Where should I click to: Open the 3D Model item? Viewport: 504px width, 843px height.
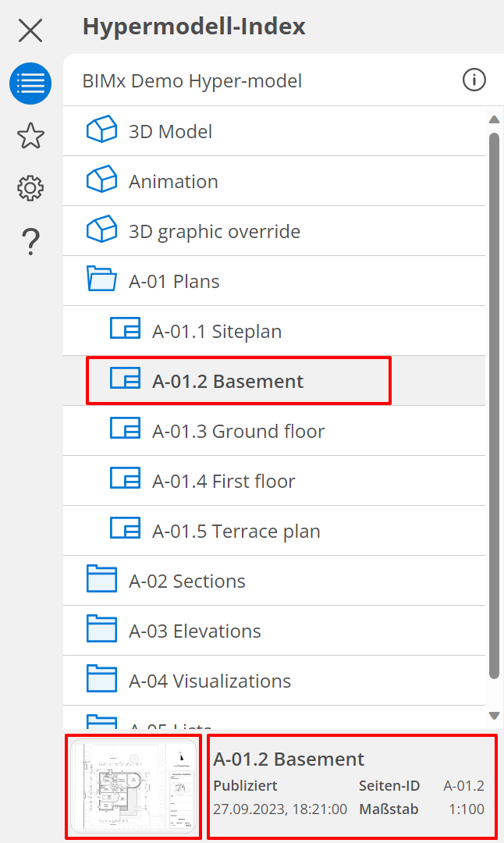pyautogui.click(x=170, y=131)
